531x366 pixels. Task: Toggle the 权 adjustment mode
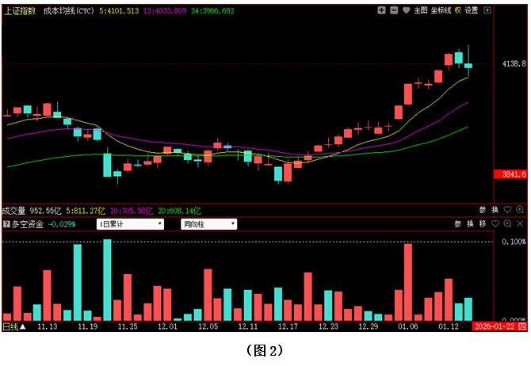click(458, 11)
